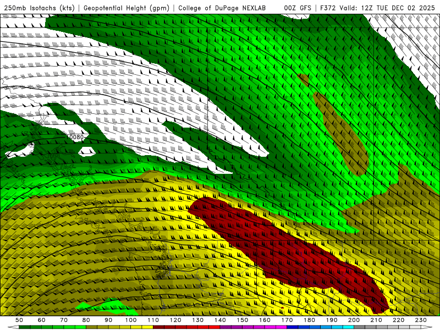Click the '200' value on the color scale
This screenshot has height=330, width=440.
[x=354, y=320]
